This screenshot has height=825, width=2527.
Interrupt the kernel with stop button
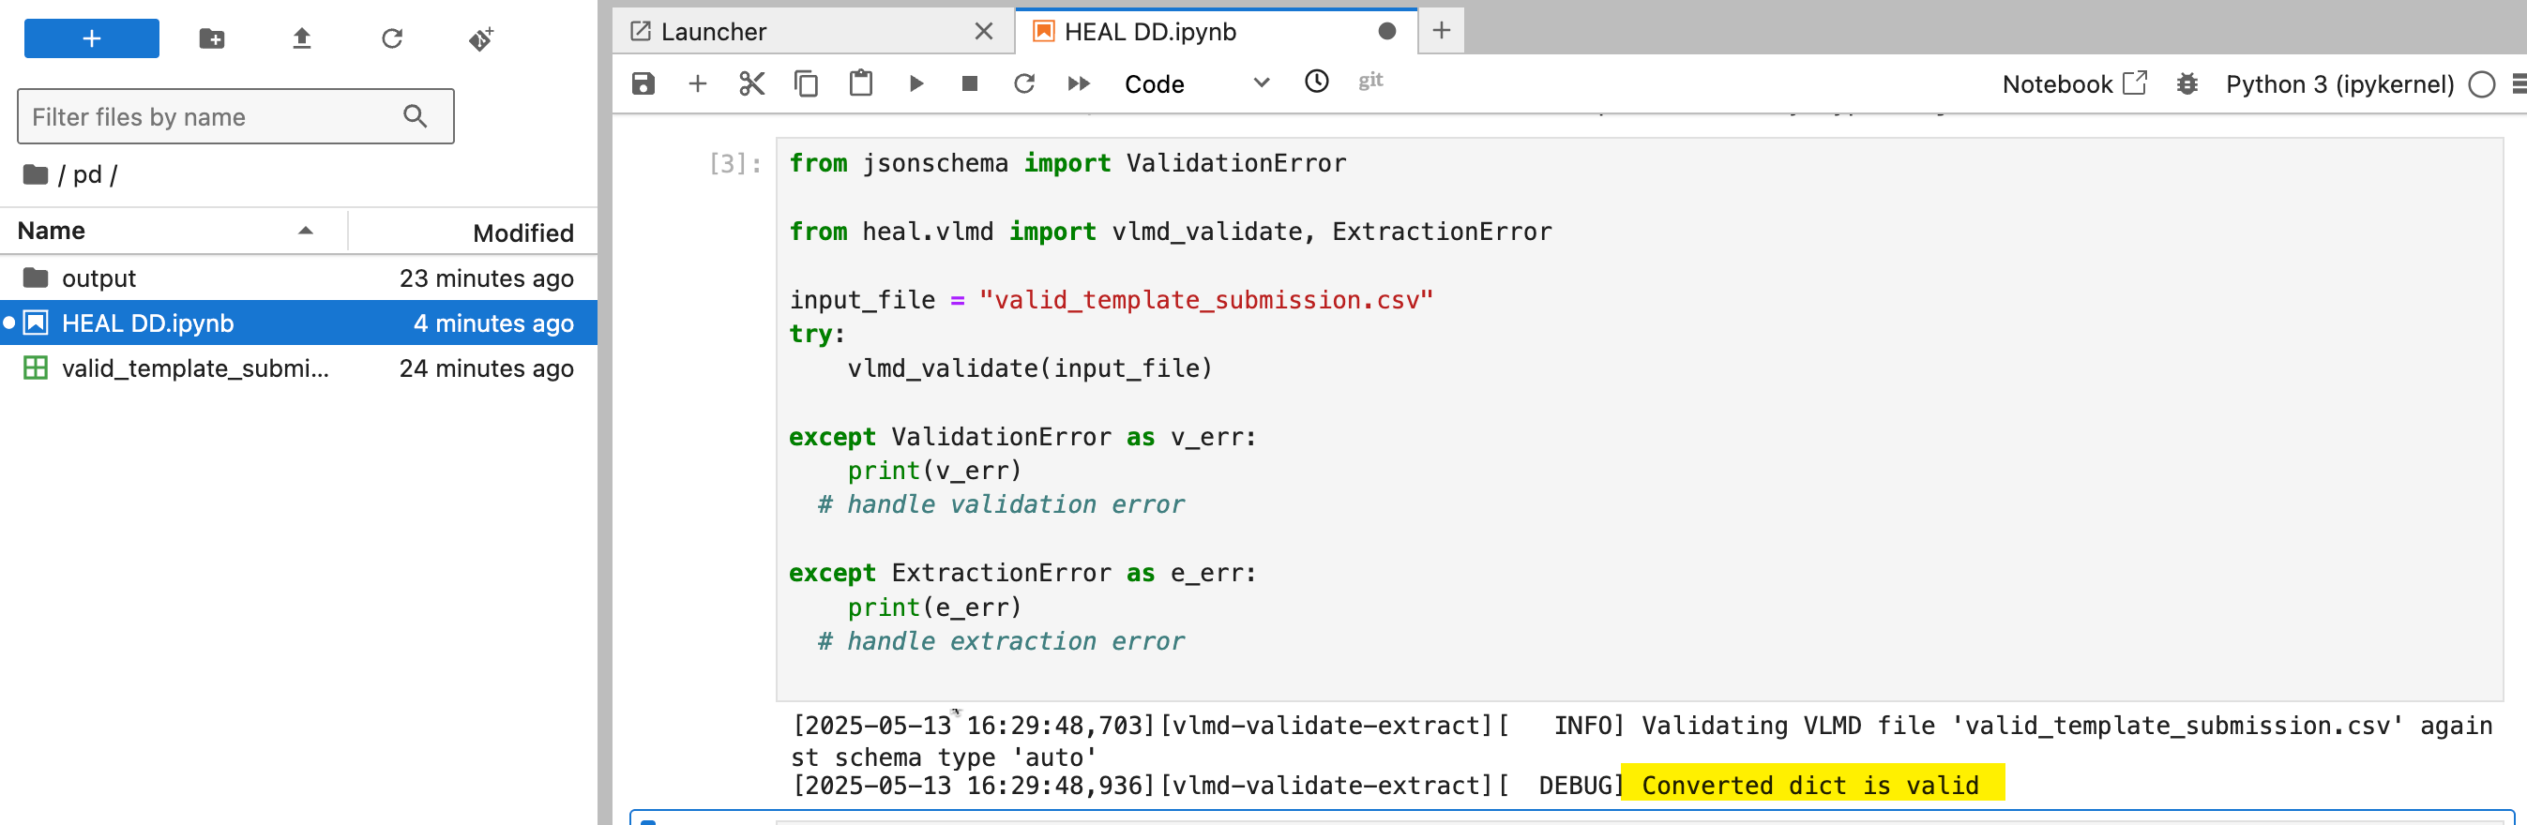coord(969,83)
